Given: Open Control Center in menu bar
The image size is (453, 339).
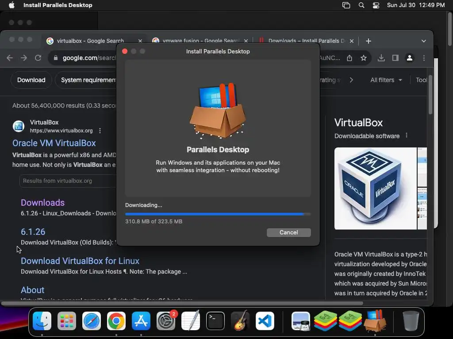Looking at the screenshot, I should pos(376,5).
